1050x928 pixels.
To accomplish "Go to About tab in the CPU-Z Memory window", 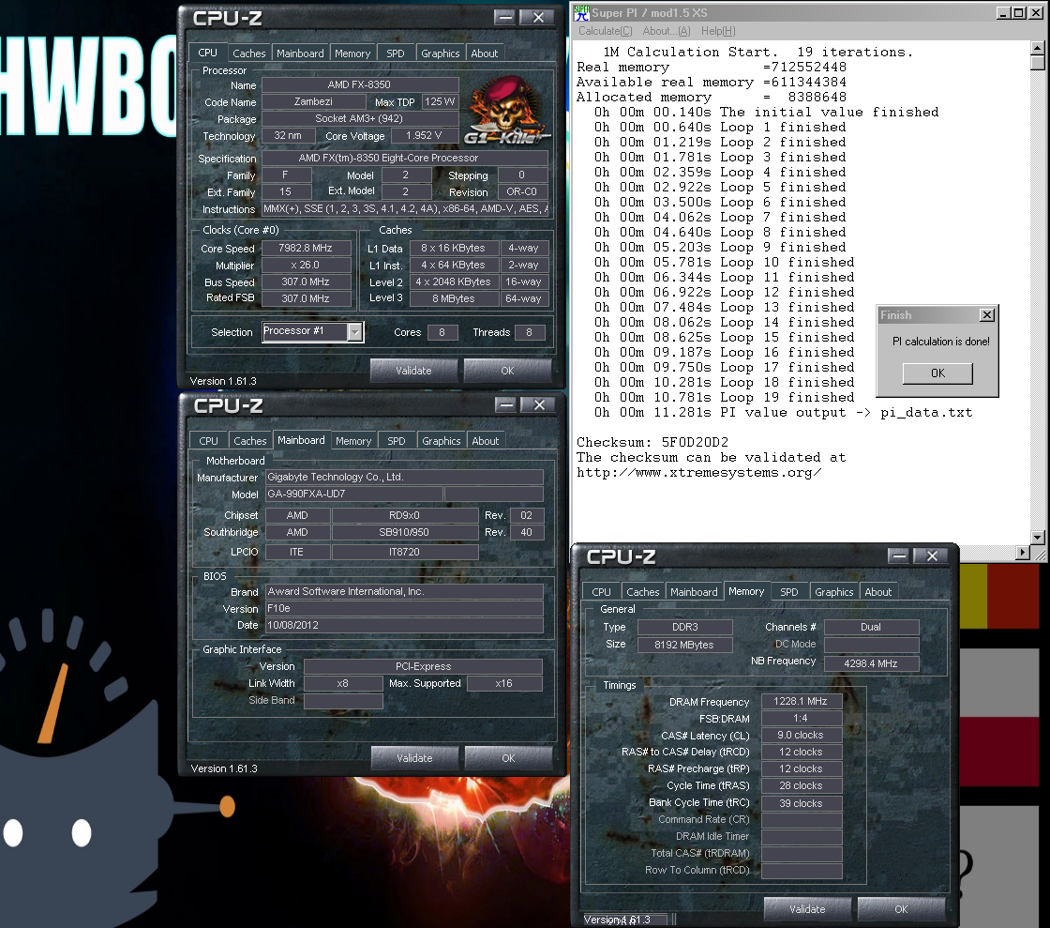I will [x=877, y=592].
